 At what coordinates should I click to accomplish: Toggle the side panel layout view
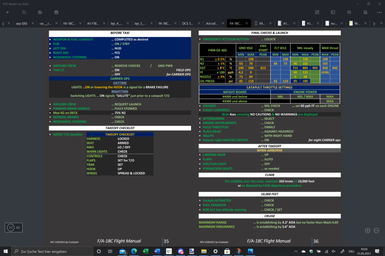333,12
